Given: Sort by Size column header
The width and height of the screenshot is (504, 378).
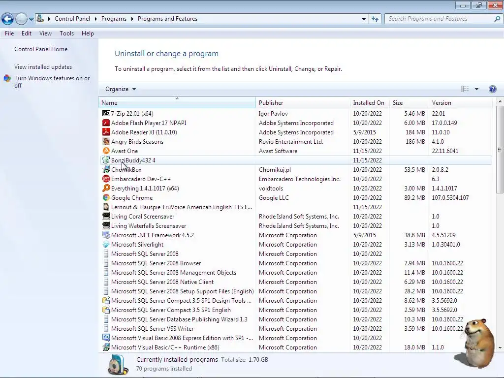Looking at the screenshot, I should [409, 103].
